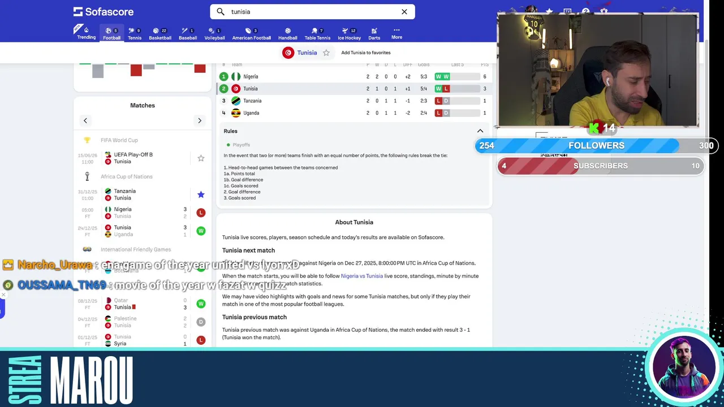Click the Tunisia previous match heading
The image size is (724, 407).
pos(255,317)
